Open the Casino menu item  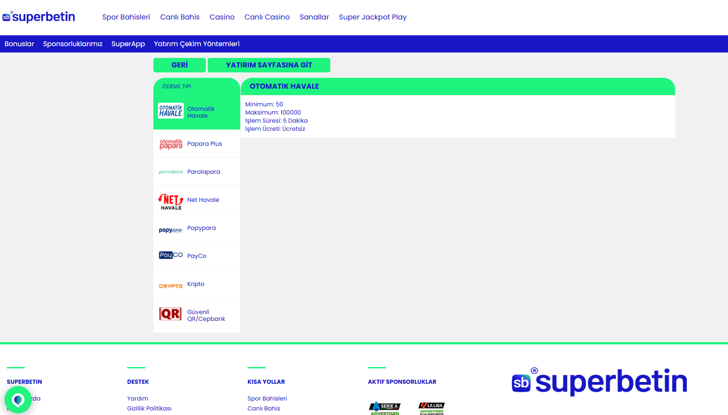point(222,17)
